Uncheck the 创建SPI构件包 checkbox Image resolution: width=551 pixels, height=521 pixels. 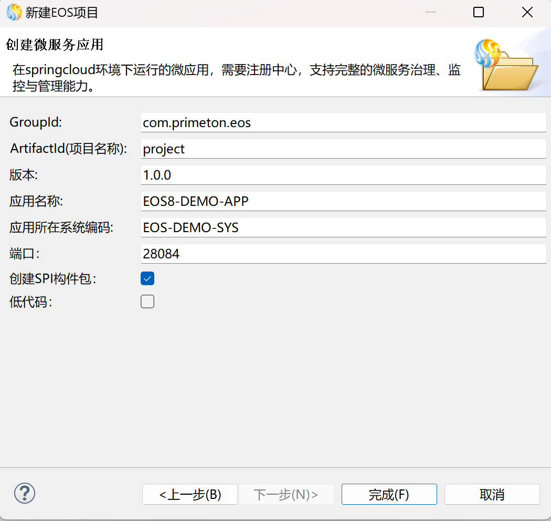tap(147, 279)
